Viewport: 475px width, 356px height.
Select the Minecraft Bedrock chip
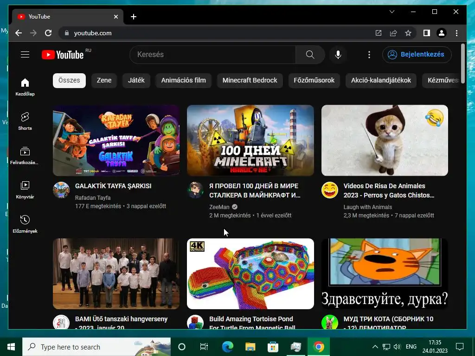[x=250, y=80]
